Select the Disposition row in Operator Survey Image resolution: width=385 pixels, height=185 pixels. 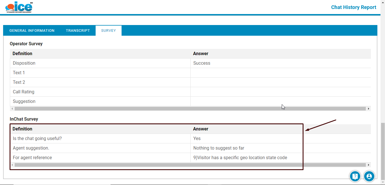(x=24, y=63)
